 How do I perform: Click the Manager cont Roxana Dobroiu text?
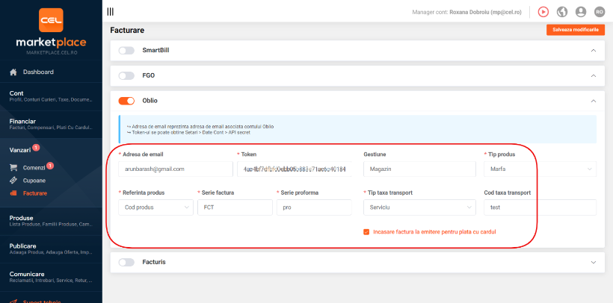click(466, 13)
